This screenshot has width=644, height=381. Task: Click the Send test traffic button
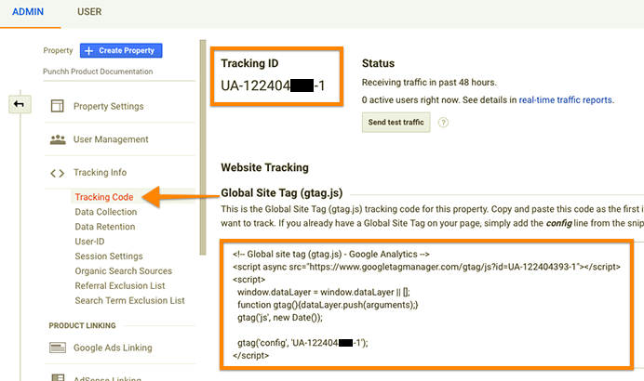pyautogui.click(x=396, y=123)
